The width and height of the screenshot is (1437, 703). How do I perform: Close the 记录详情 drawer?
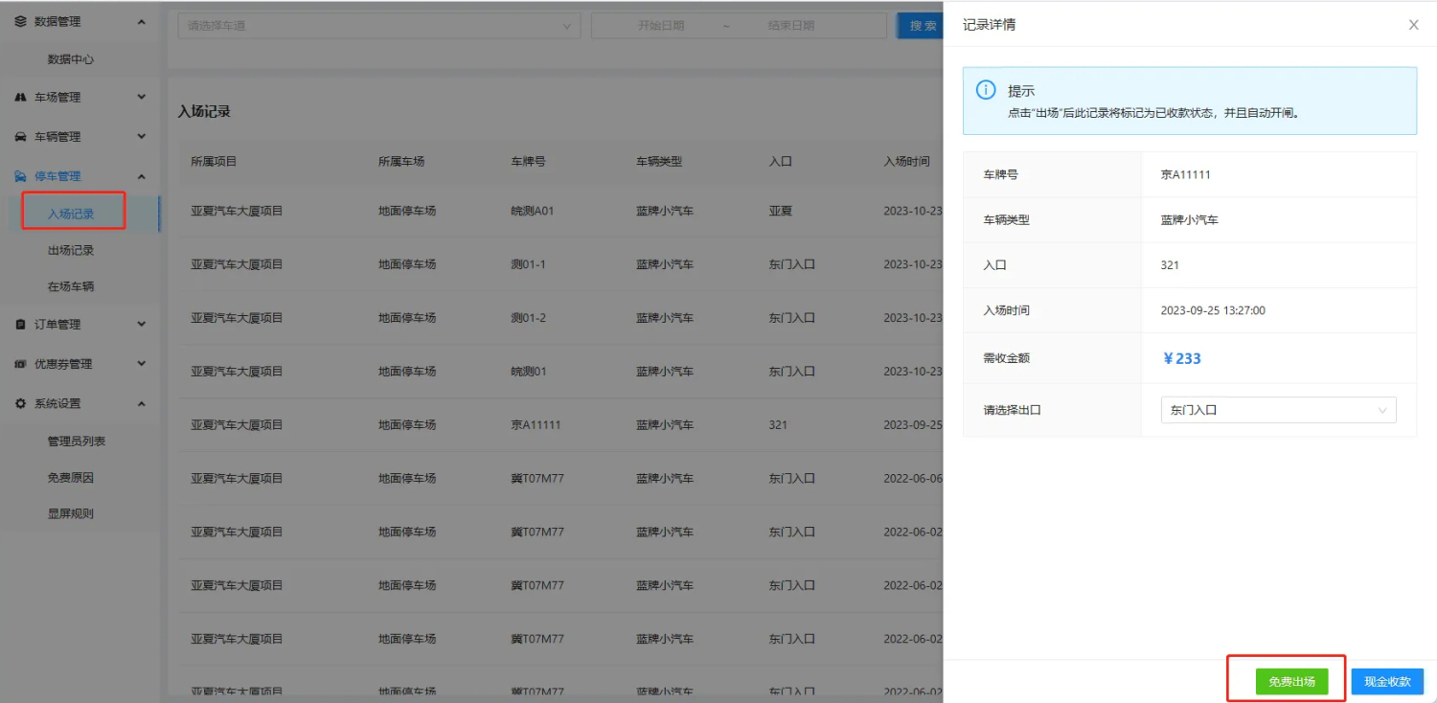point(1413,25)
